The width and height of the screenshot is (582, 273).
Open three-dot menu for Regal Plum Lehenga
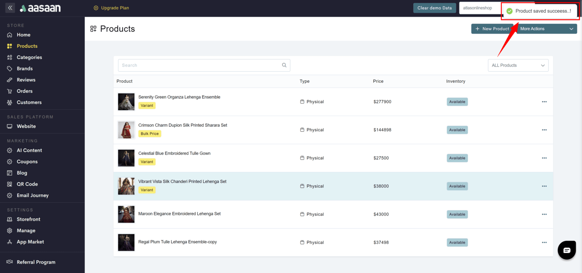(x=544, y=243)
